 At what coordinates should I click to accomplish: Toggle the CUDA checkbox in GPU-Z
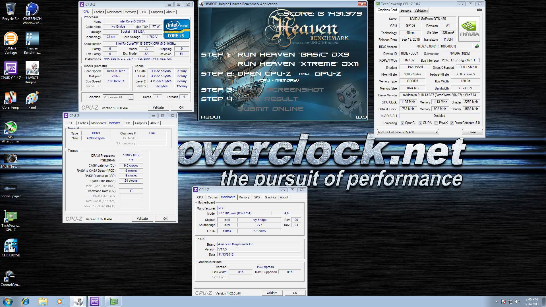420,123
